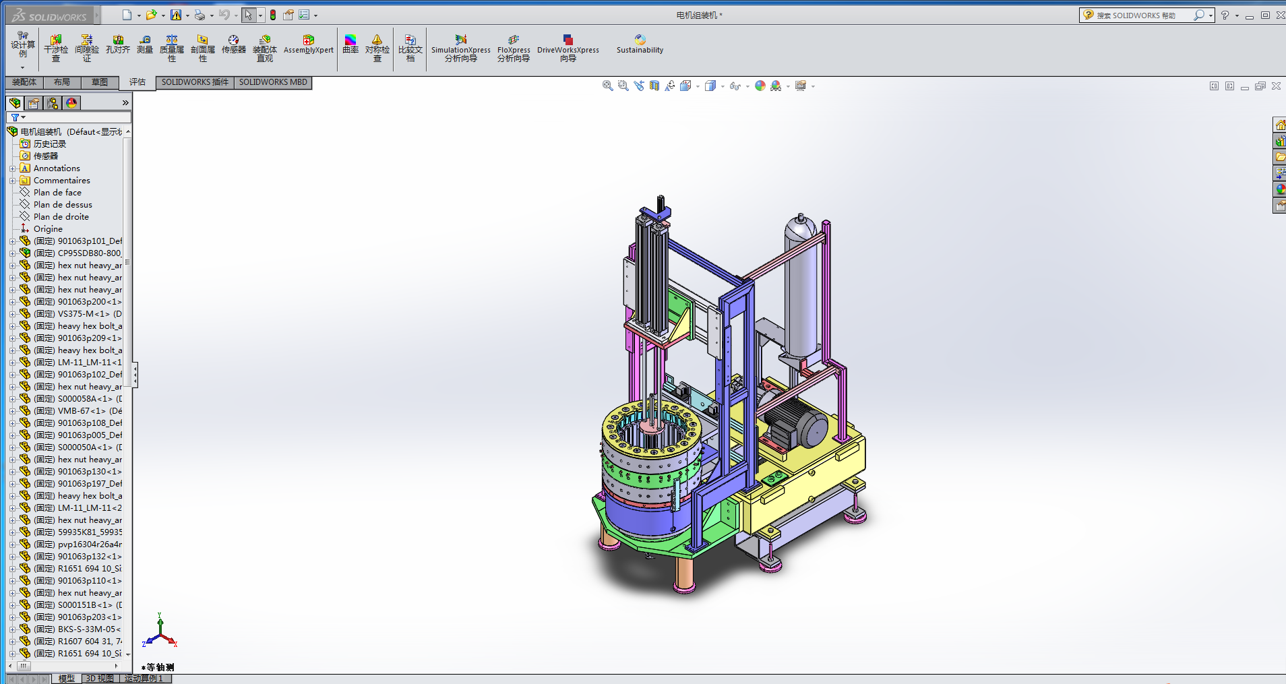Click the traffic-light Rebuild icon

click(x=273, y=15)
